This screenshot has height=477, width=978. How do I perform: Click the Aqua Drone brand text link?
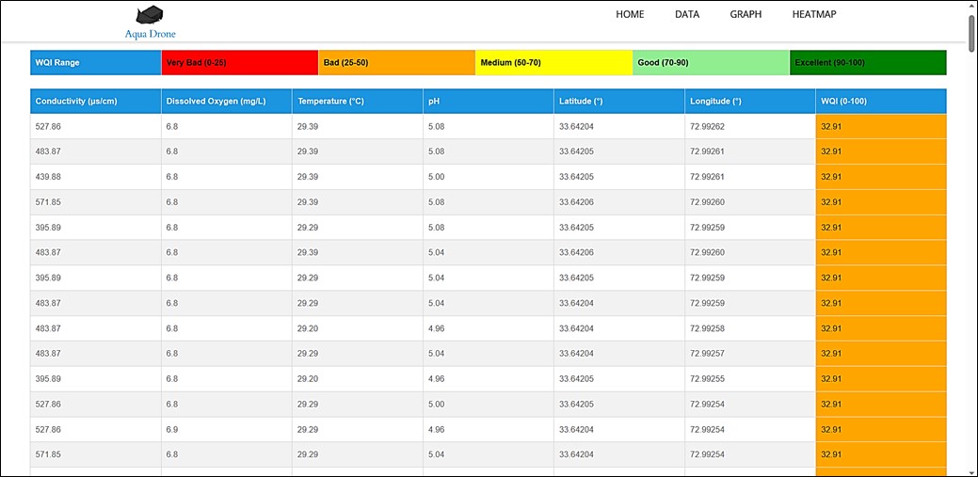point(151,34)
